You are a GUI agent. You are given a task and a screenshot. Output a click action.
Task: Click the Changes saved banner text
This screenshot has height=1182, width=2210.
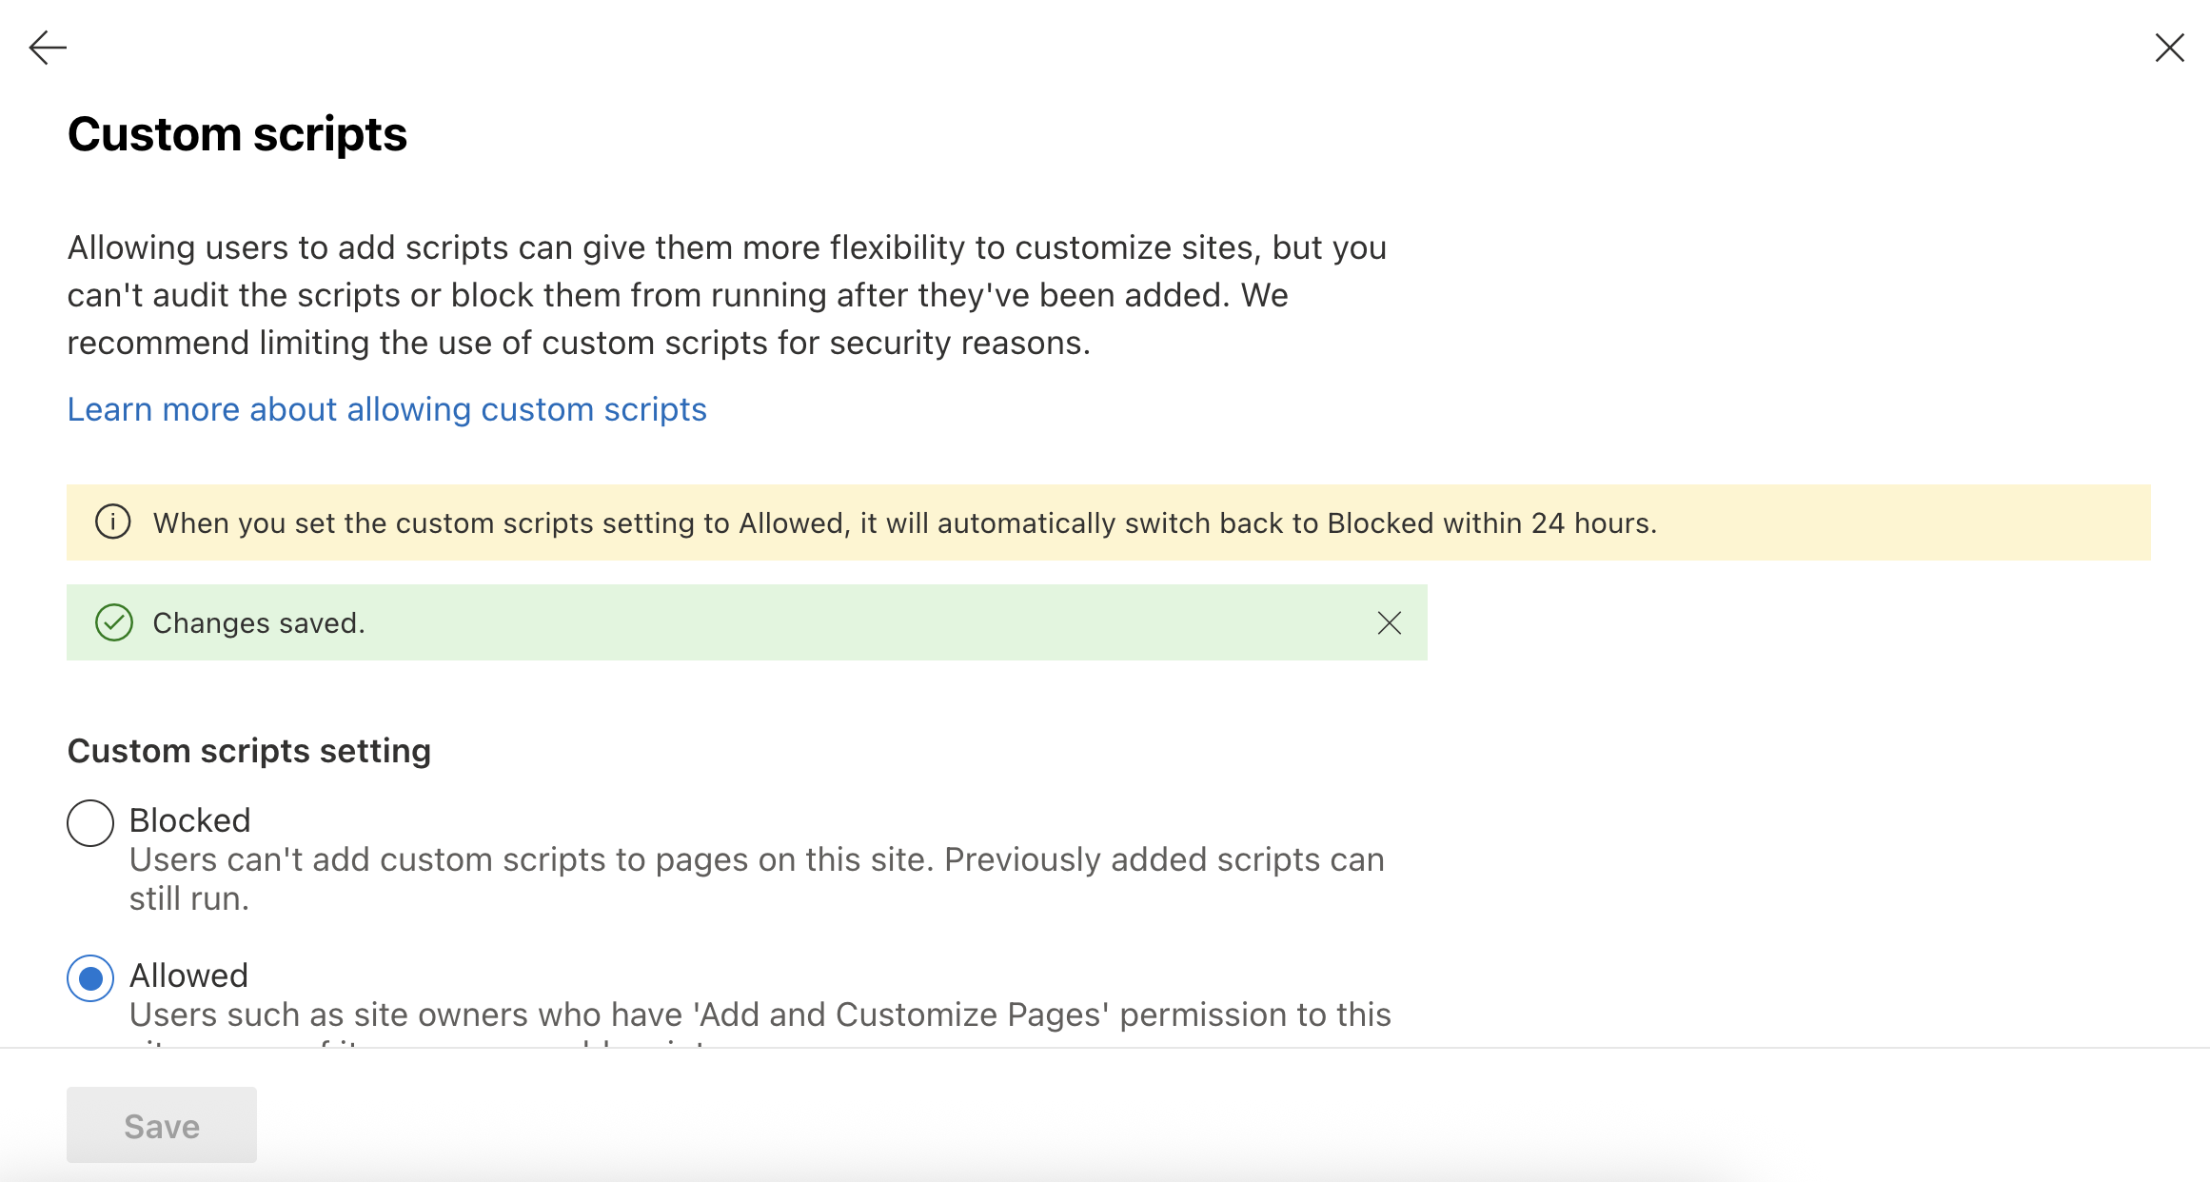pyautogui.click(x=258, y=622)
